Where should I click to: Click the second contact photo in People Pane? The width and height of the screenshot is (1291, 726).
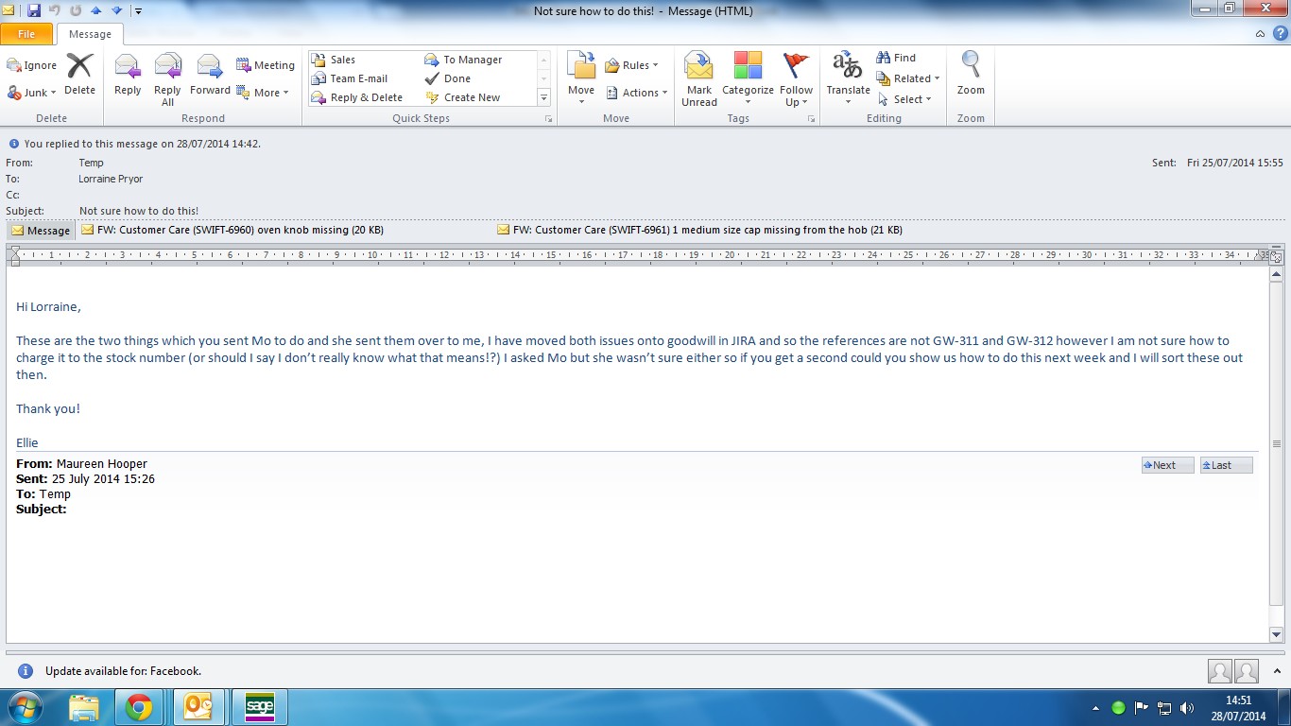(1247, 671)
